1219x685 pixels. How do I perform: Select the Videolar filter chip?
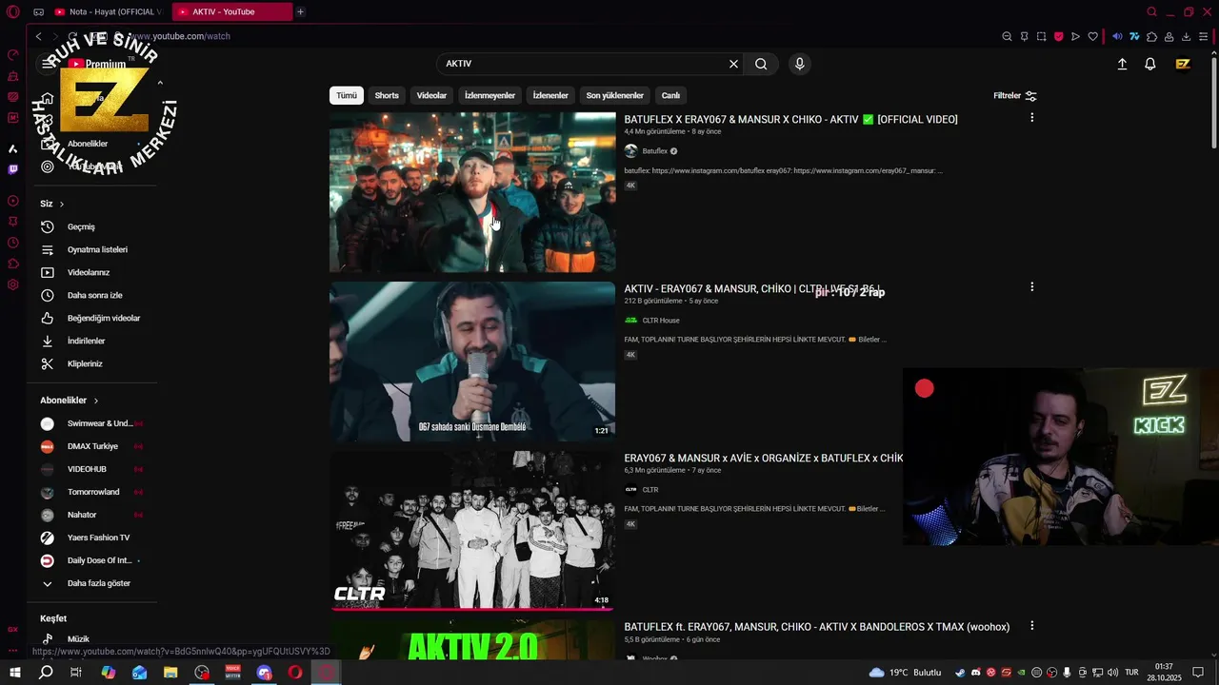click(x=431, y=95)
